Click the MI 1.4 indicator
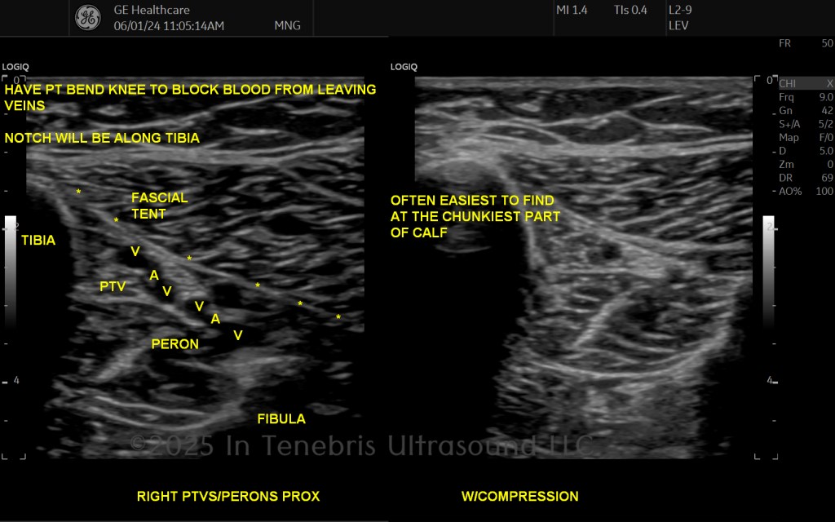 click(572, 10)
